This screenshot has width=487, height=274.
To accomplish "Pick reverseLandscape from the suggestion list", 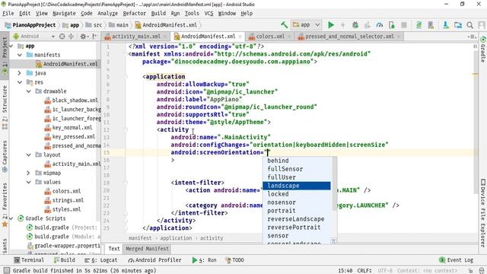I will pos(296,219).
